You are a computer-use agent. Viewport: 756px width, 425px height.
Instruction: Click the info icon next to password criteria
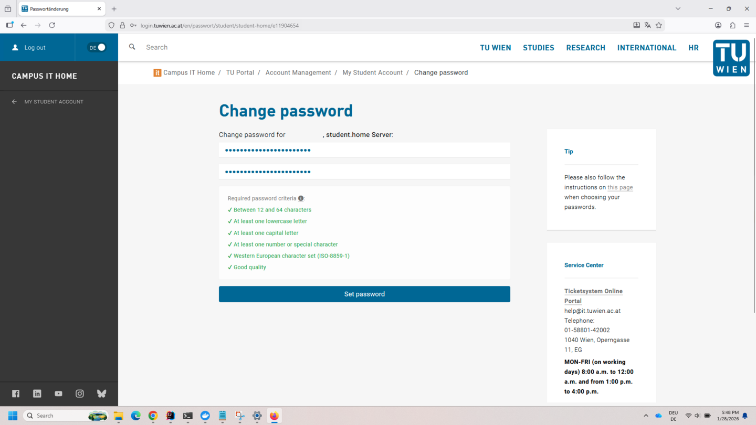click(x=300, y=198)
